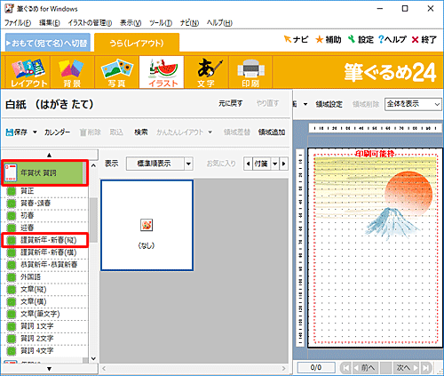Image resolution: width=444 pixels, height=376 pixels.
Task: Open 設定 settings in top bar
Action: tap(361, 39)
